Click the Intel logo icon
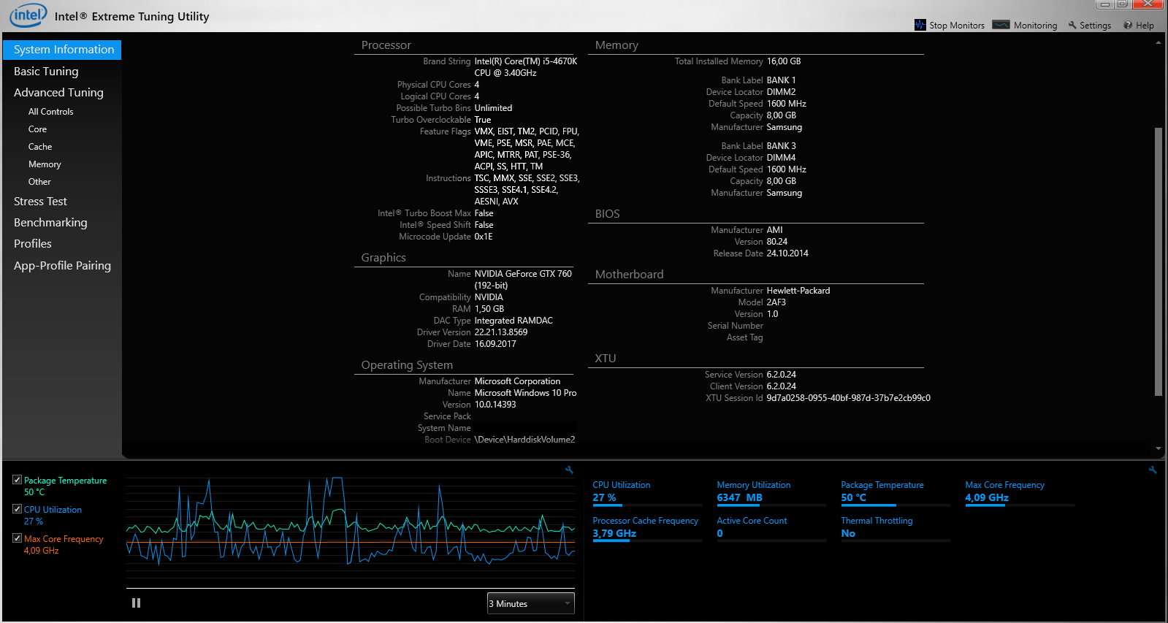 (x=28, y=15)
